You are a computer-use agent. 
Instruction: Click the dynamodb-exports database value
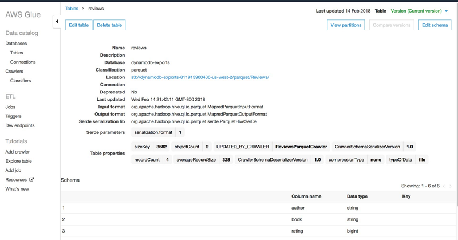(x=150, y=62)
